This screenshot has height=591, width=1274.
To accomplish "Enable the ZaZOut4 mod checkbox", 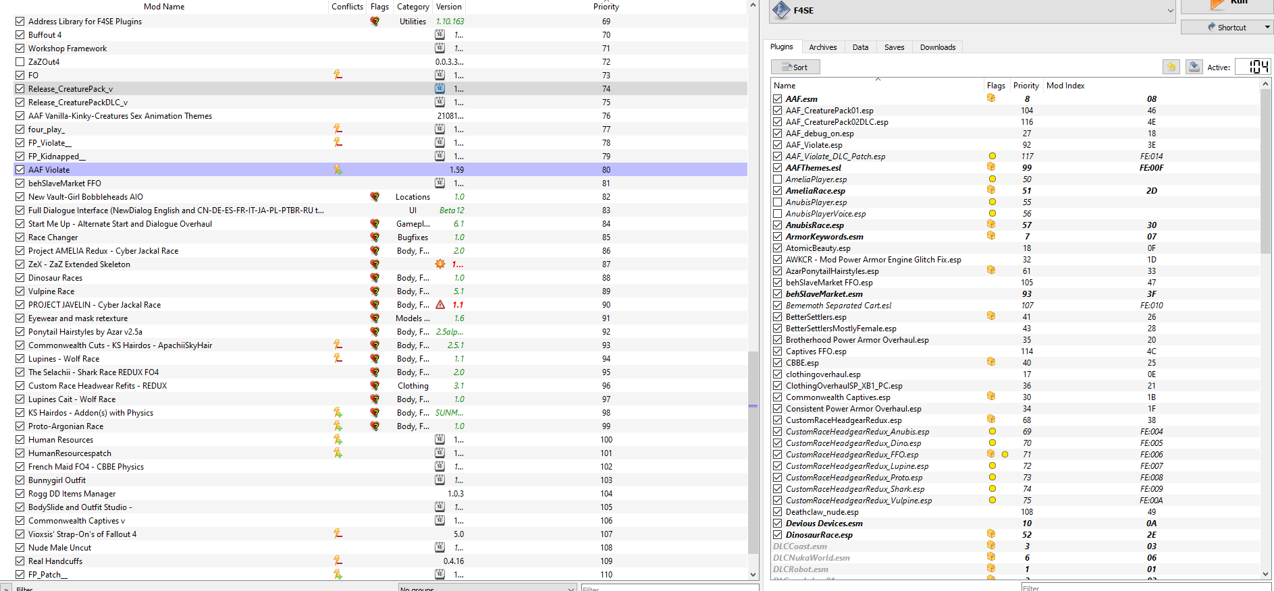I will pos(20,61).
